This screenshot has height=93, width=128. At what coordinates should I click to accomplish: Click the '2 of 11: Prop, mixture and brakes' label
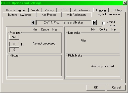point(64,22)
